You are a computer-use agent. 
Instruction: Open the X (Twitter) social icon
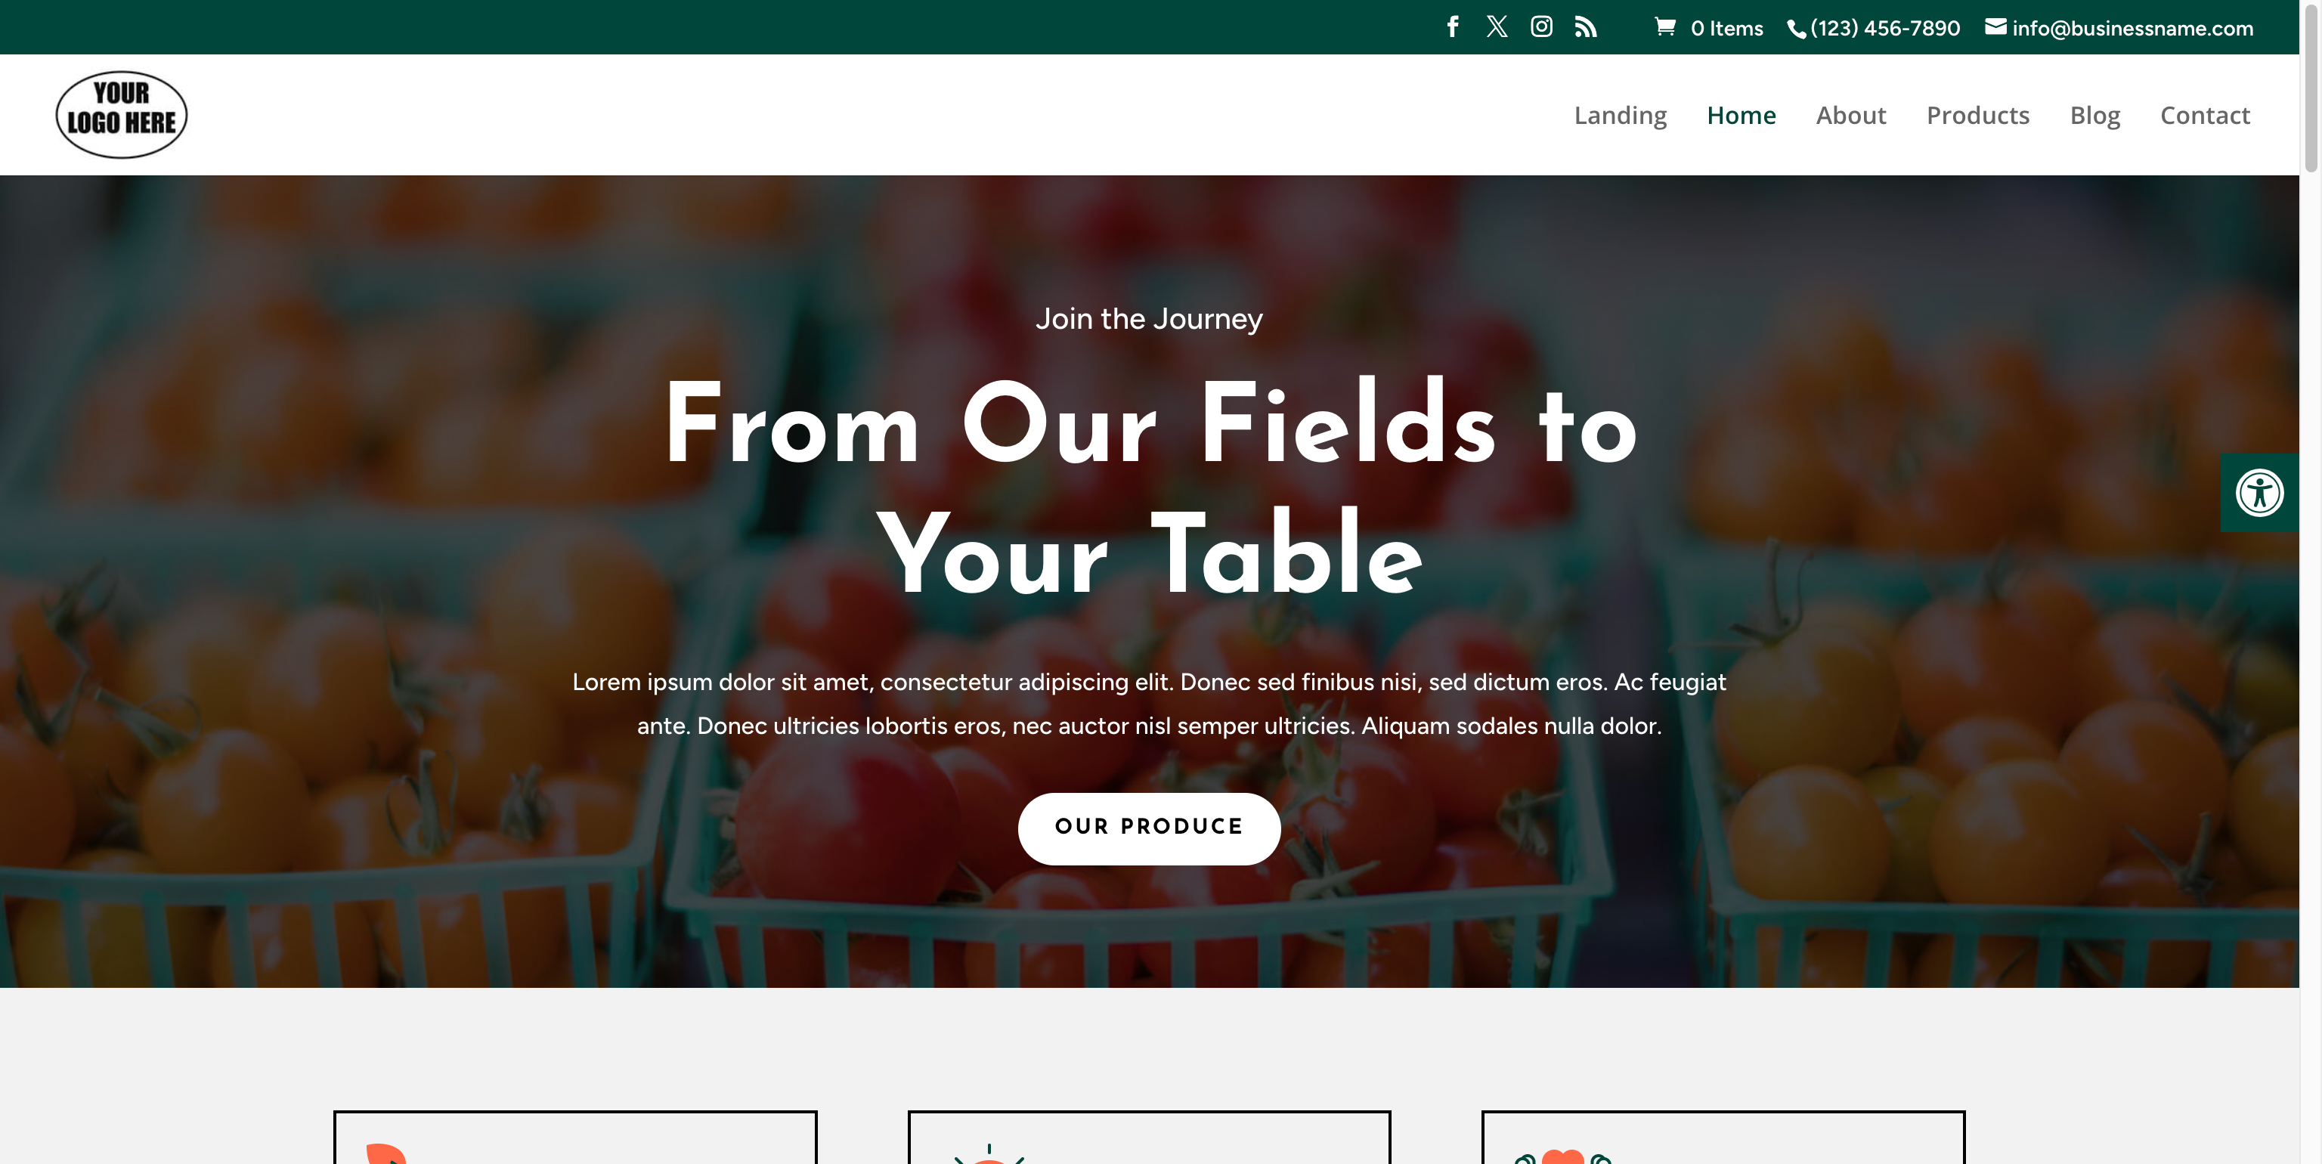tap(1497, 27)
